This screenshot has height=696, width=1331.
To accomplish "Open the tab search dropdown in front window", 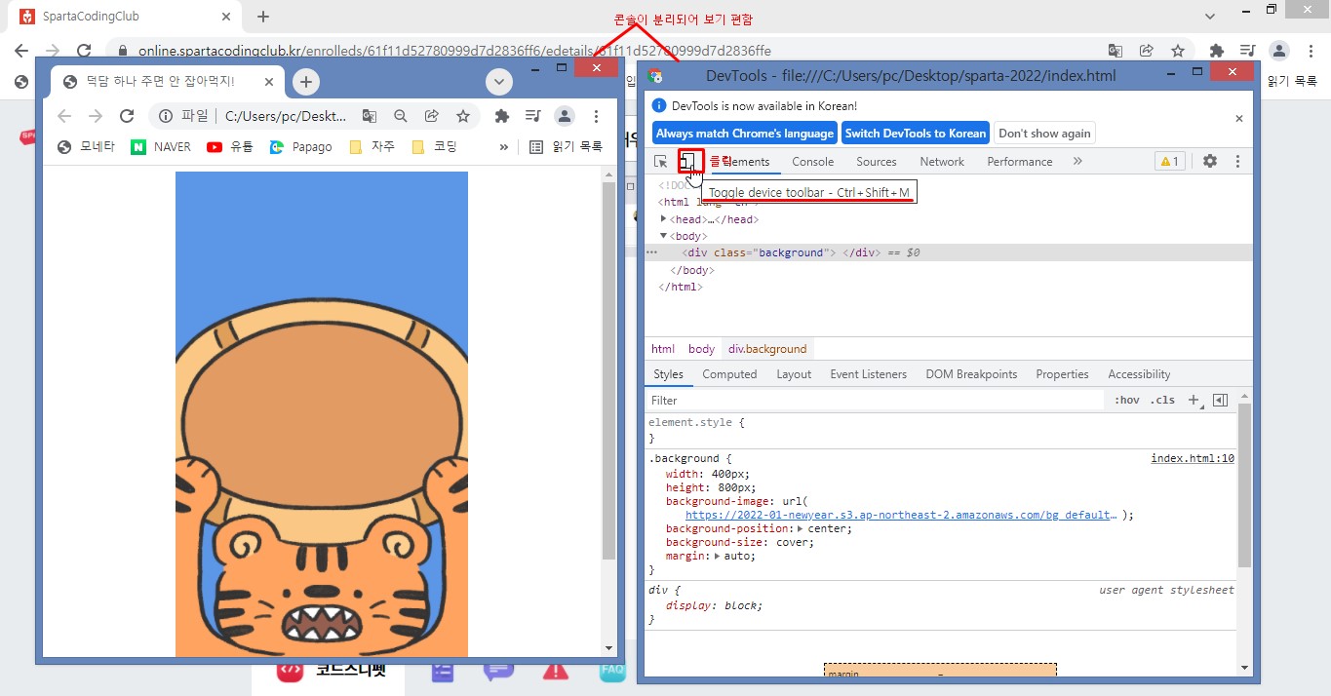I will click(x=499, y=82).
